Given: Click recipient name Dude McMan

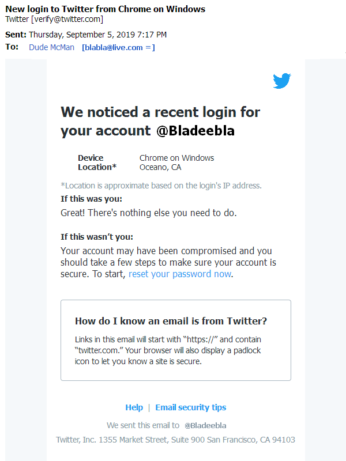Looking at the screenshot, I should 51,47.
